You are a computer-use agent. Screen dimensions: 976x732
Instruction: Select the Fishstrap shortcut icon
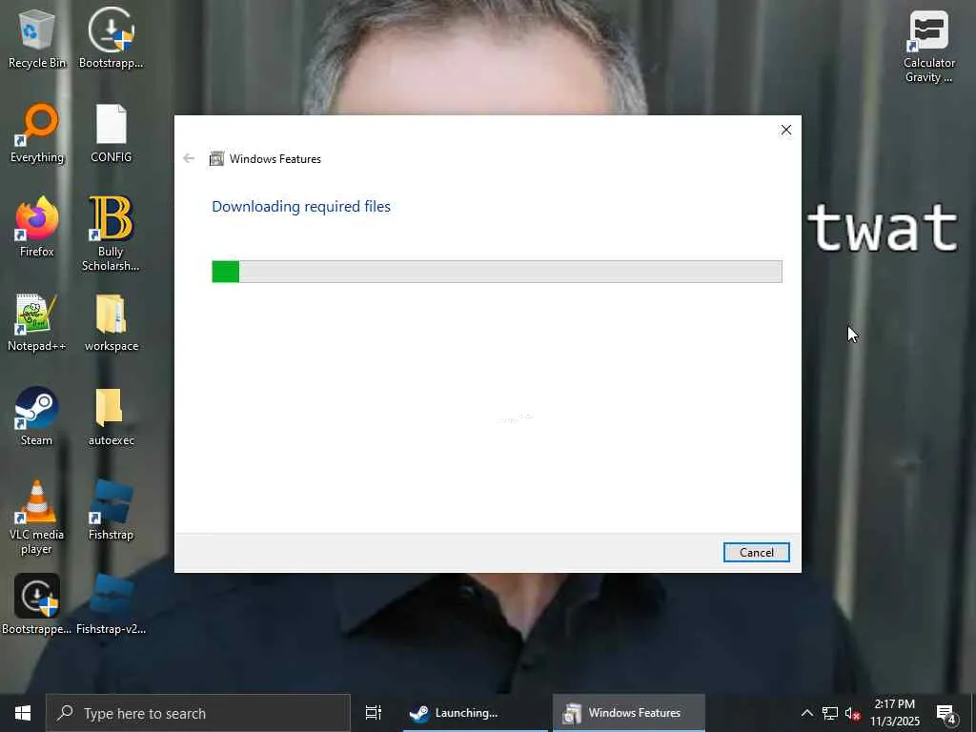[111, 511]
